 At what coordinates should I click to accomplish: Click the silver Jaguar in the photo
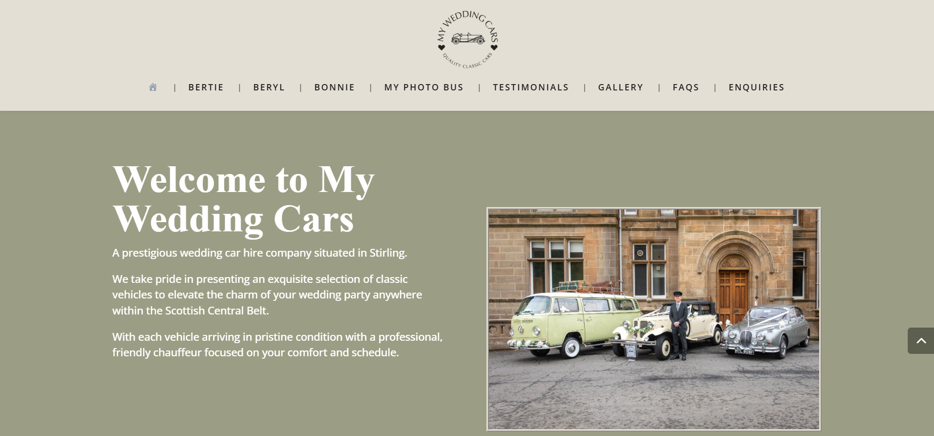click(766, 331)
